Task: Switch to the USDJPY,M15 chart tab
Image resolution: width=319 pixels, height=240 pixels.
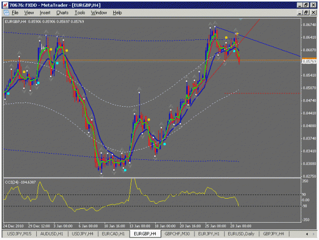Action: click(19, 234)
